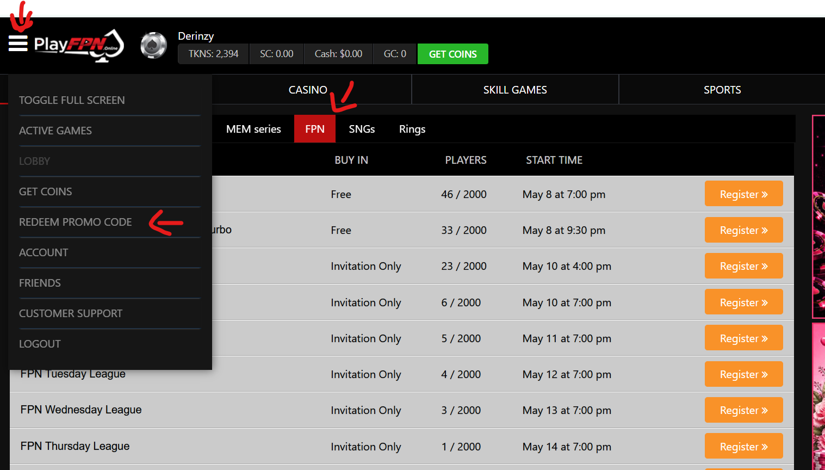Open the SPORTS tab
Viewport: 825px width, 470px height.
coord(722,90)
